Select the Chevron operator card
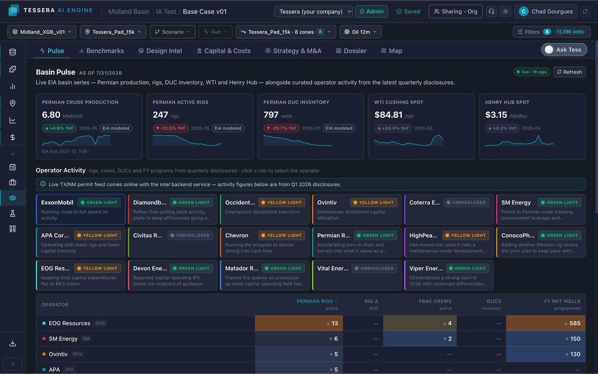 pos(265,242)
